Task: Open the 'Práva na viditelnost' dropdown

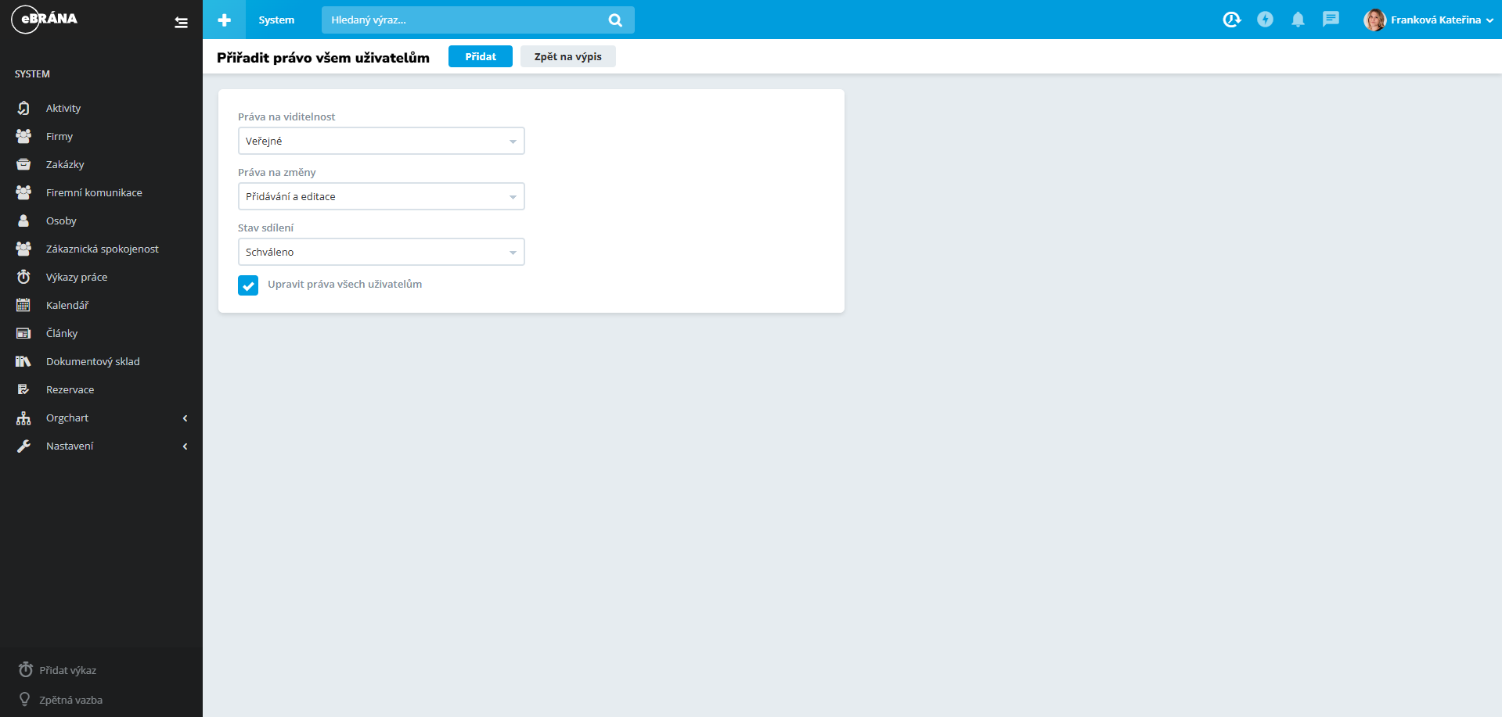Action: click(x=381, y=141)
